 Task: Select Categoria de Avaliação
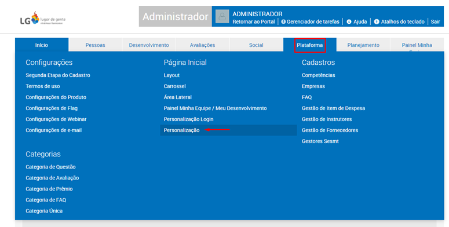coord(52,178)
